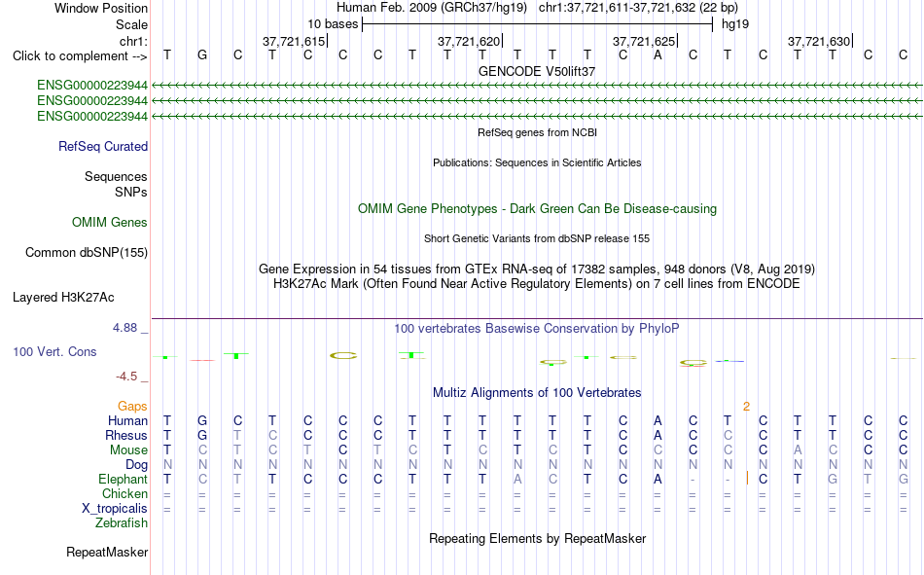
Task: Select the Human species row label
Action: [127, 420]
